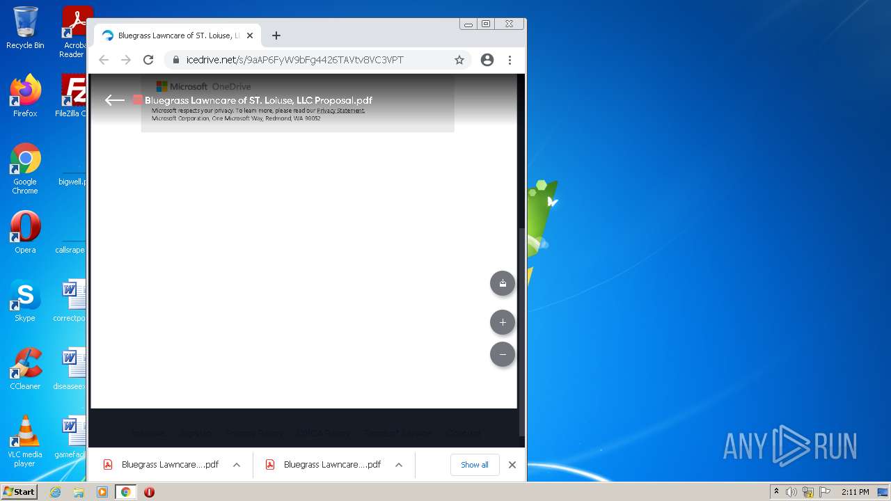Open VLC media player shortcut
891x501 pixels.
coord(25,441)
